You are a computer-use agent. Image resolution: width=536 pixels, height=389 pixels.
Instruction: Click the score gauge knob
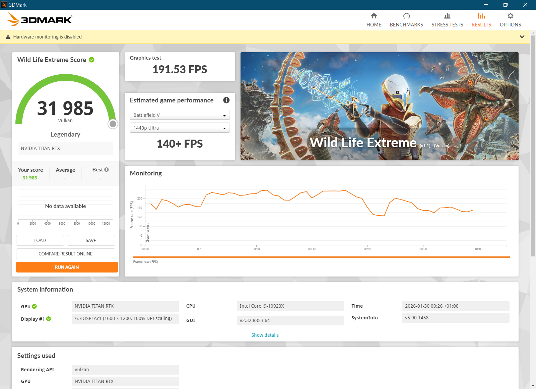113,124
